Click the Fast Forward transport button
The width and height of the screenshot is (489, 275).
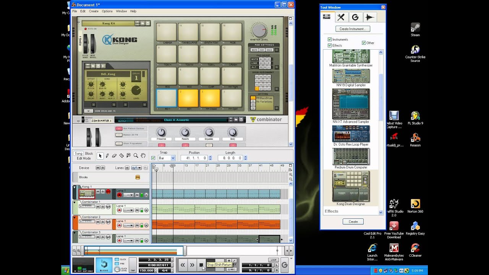tap(192, 265)
